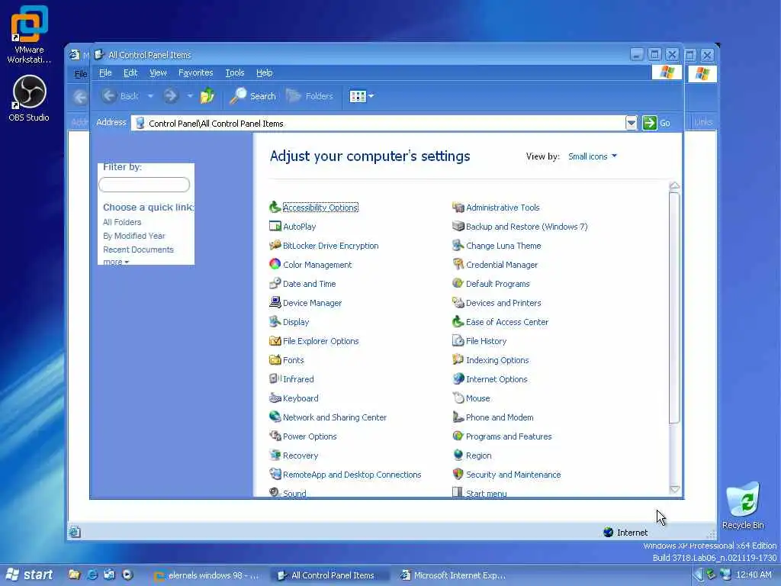
Task: Open the Fonts folder icon
Action: pos(275,360)
